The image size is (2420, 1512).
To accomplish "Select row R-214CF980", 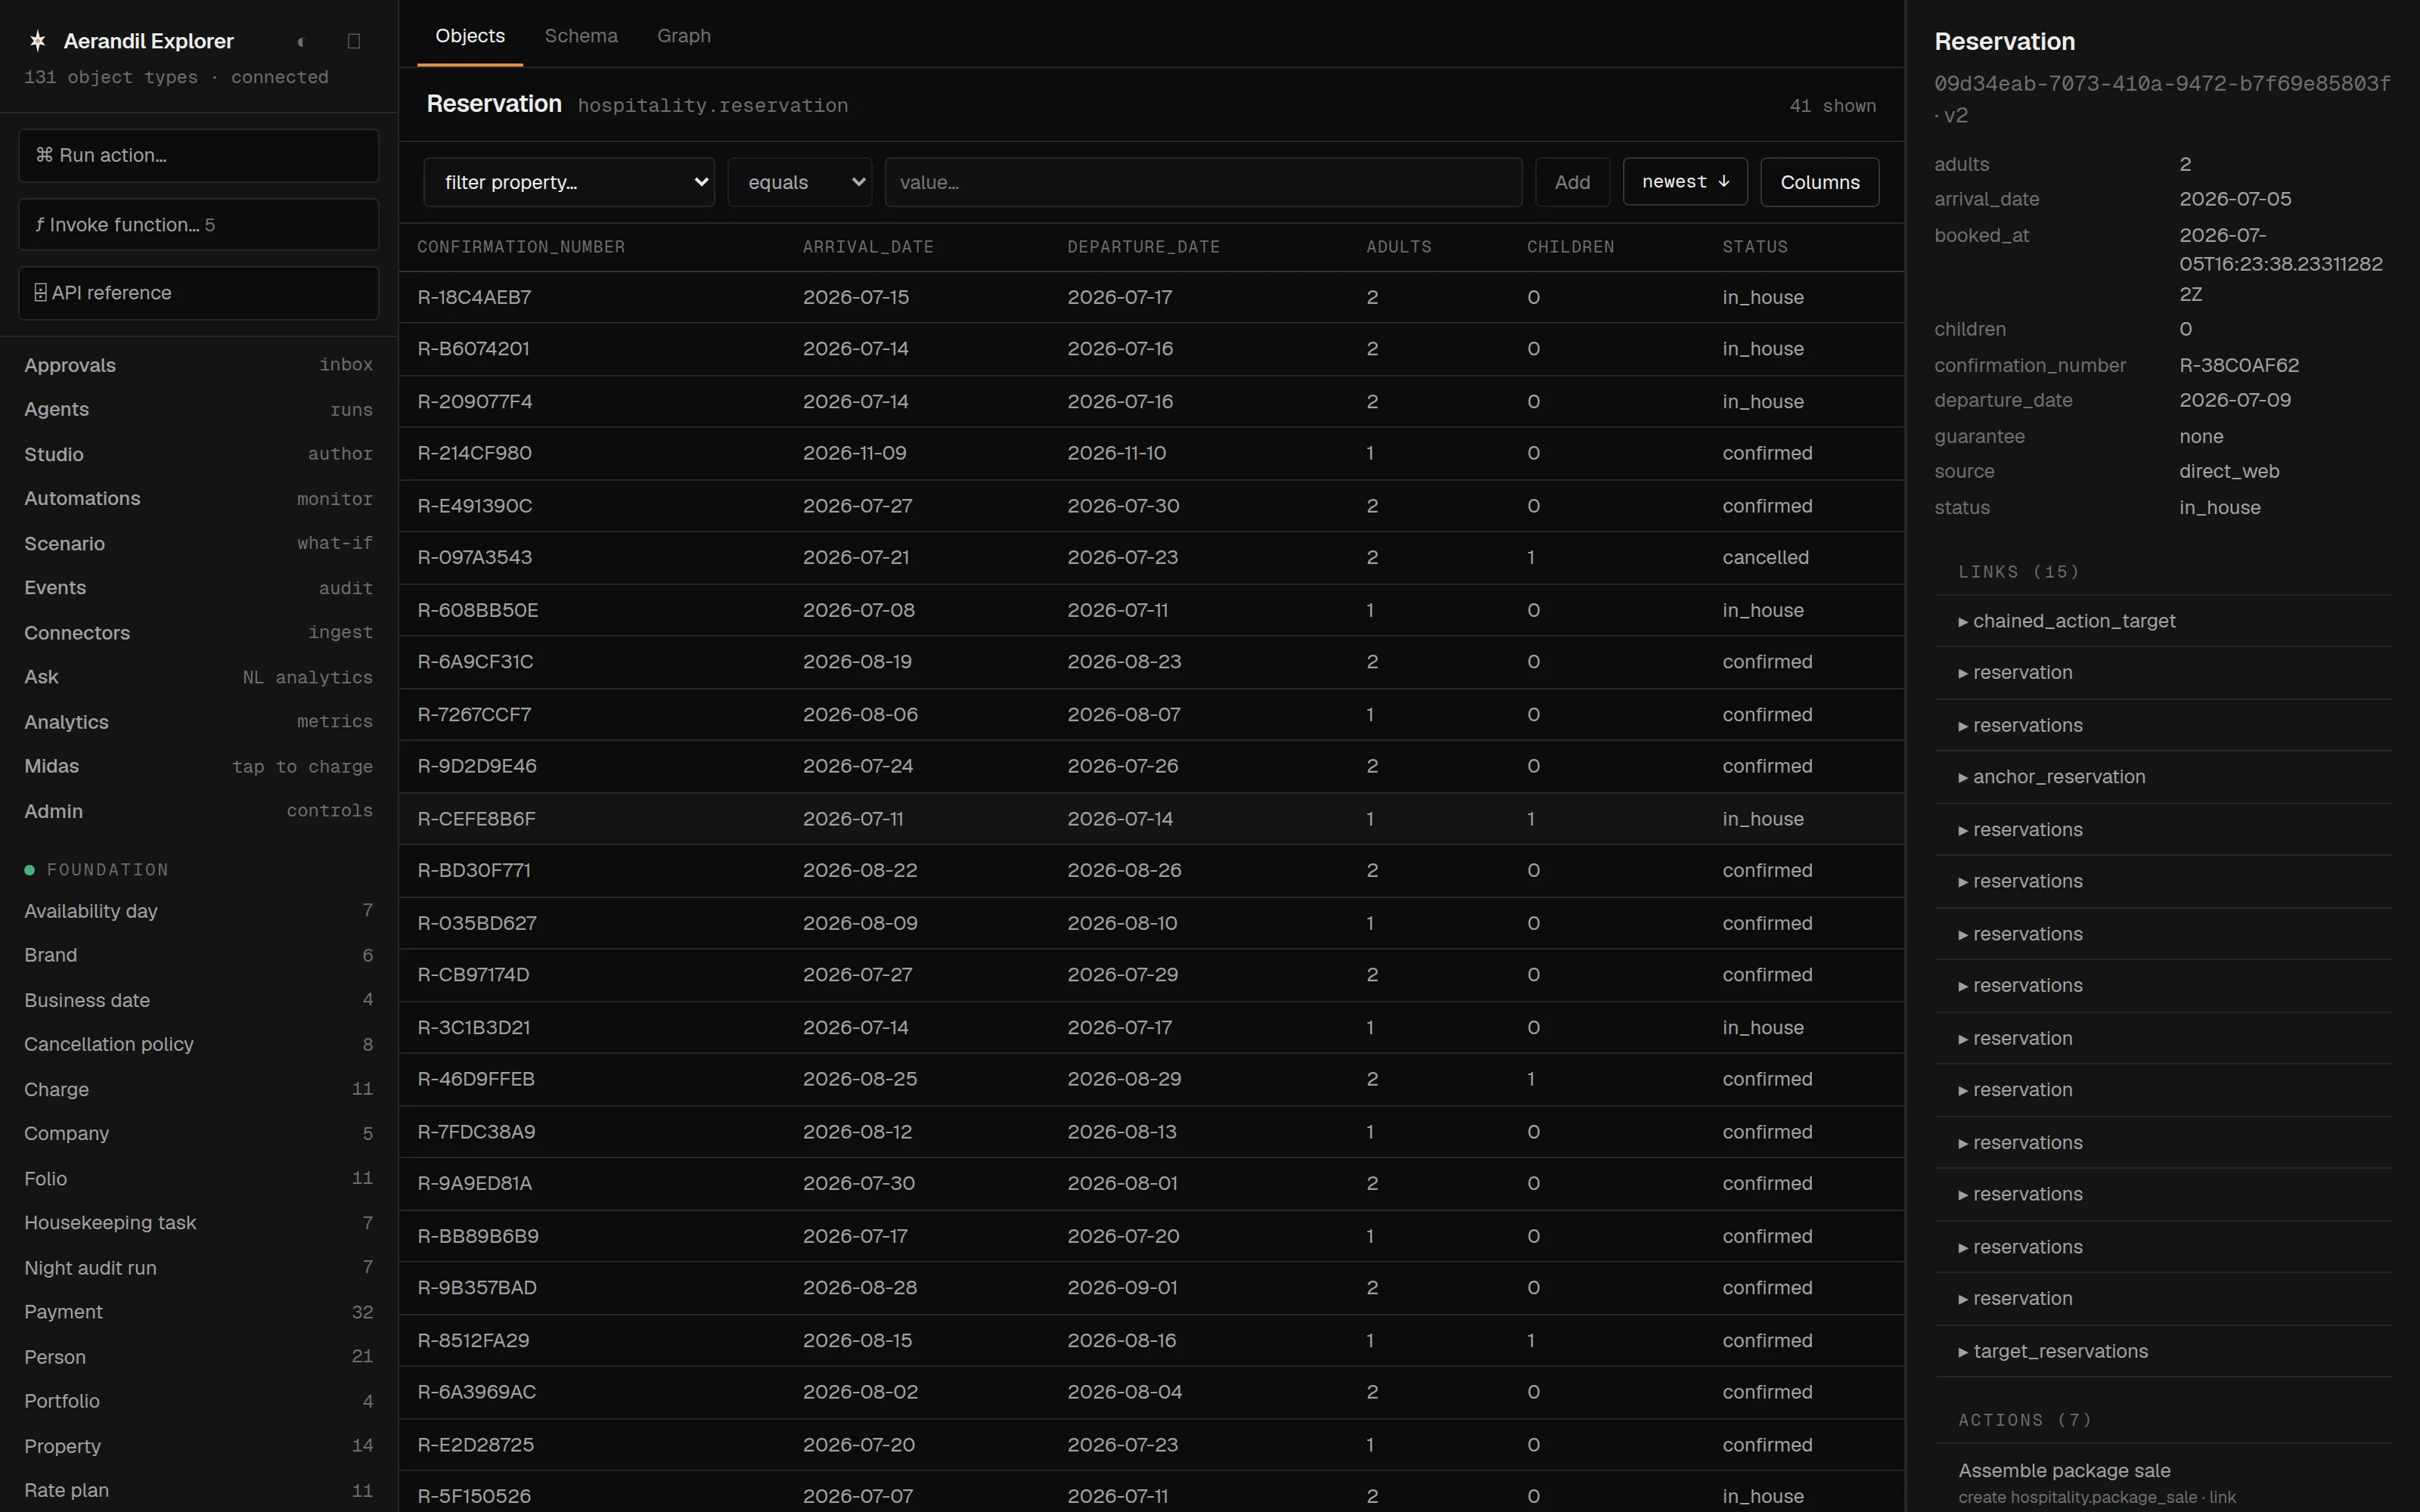I will (1151, 453).
